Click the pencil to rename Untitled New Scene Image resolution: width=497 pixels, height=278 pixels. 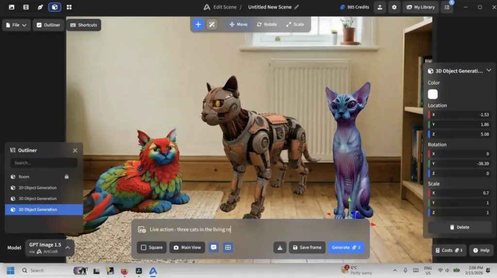(x=297, y=7)
